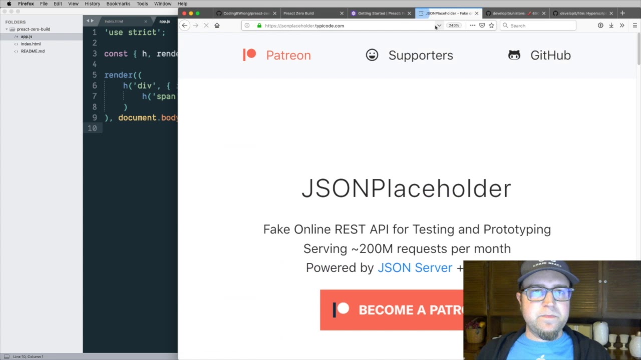Close the JSONPlaceholder browser tab
Image resolution: width=641 pixels, height=360 pixels.
coord(477,13)
